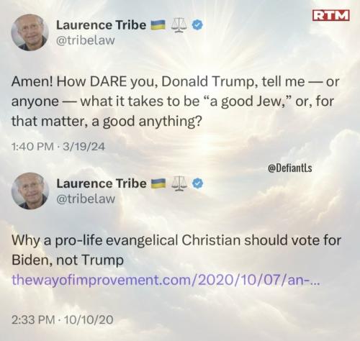Click the @DefiantLs watermark
Viewport: 360px width, 341px height.
290,168
